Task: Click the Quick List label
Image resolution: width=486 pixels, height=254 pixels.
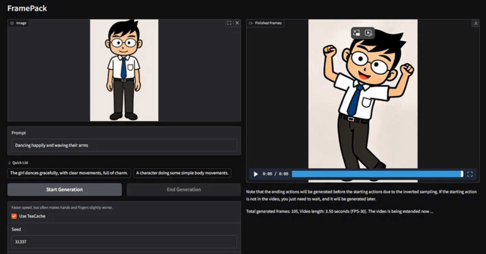Action: tap(18, 163)
